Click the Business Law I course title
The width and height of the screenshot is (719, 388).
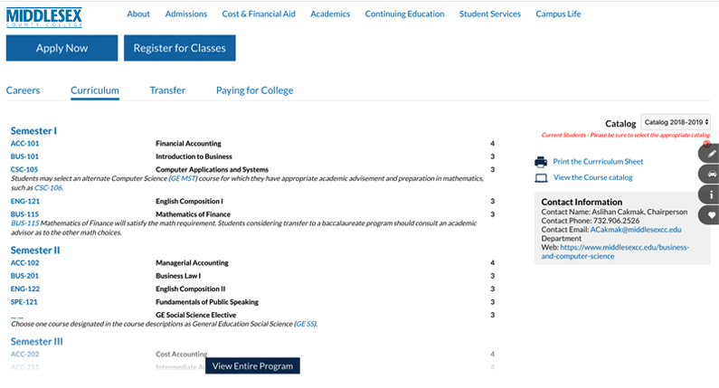tap(178, 276)
